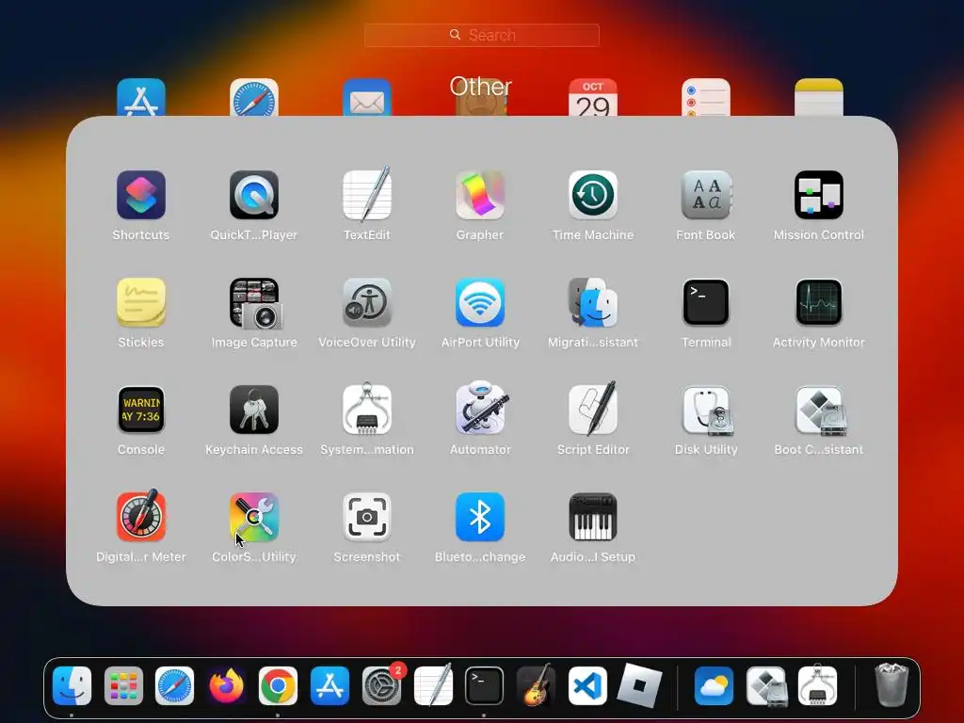The height and width of the screenshot is (723, 964).
Task: Launch Audio MIDI Setup
Action: (x=593, y=517)
